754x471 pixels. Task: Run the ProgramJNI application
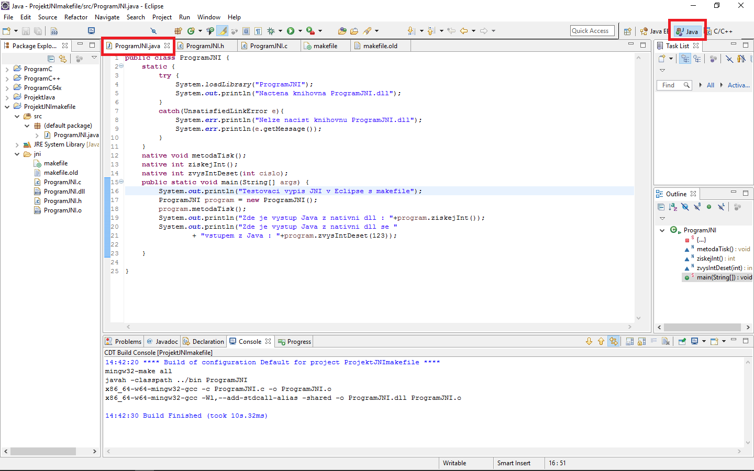(290, 30)
